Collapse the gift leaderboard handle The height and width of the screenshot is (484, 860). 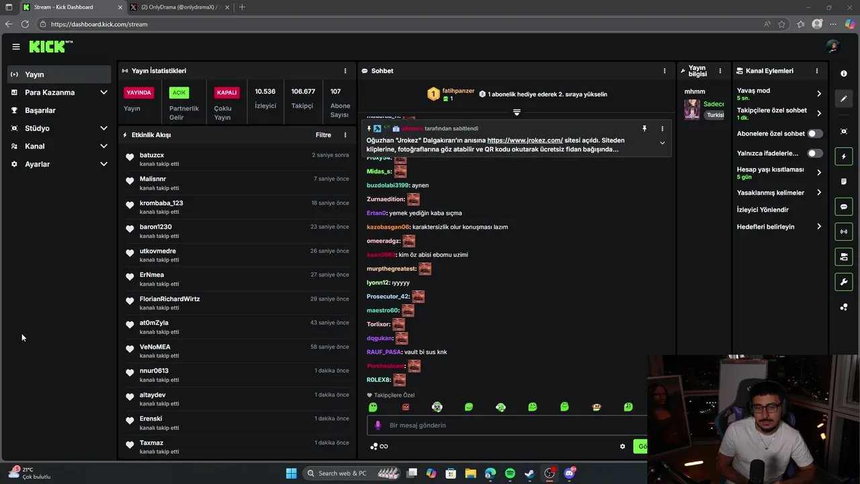[517, 112]
